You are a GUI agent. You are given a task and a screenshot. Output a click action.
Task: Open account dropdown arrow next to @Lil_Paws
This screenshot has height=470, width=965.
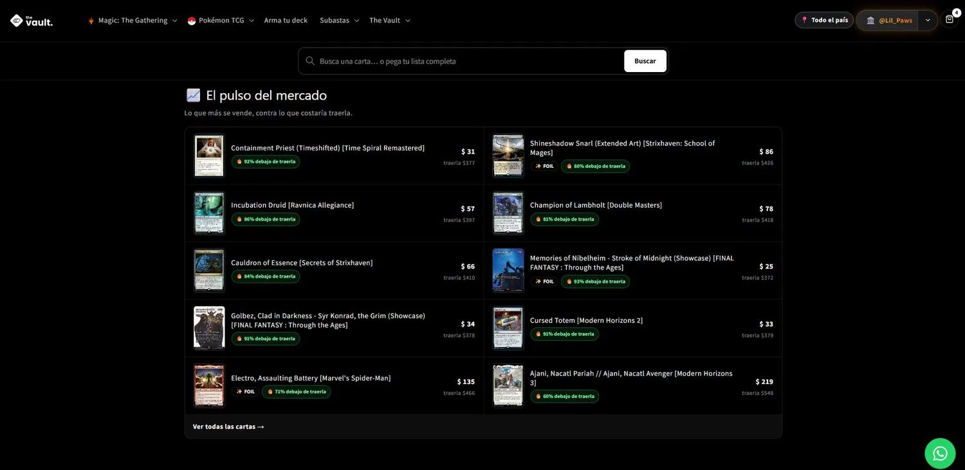point(928,21)
